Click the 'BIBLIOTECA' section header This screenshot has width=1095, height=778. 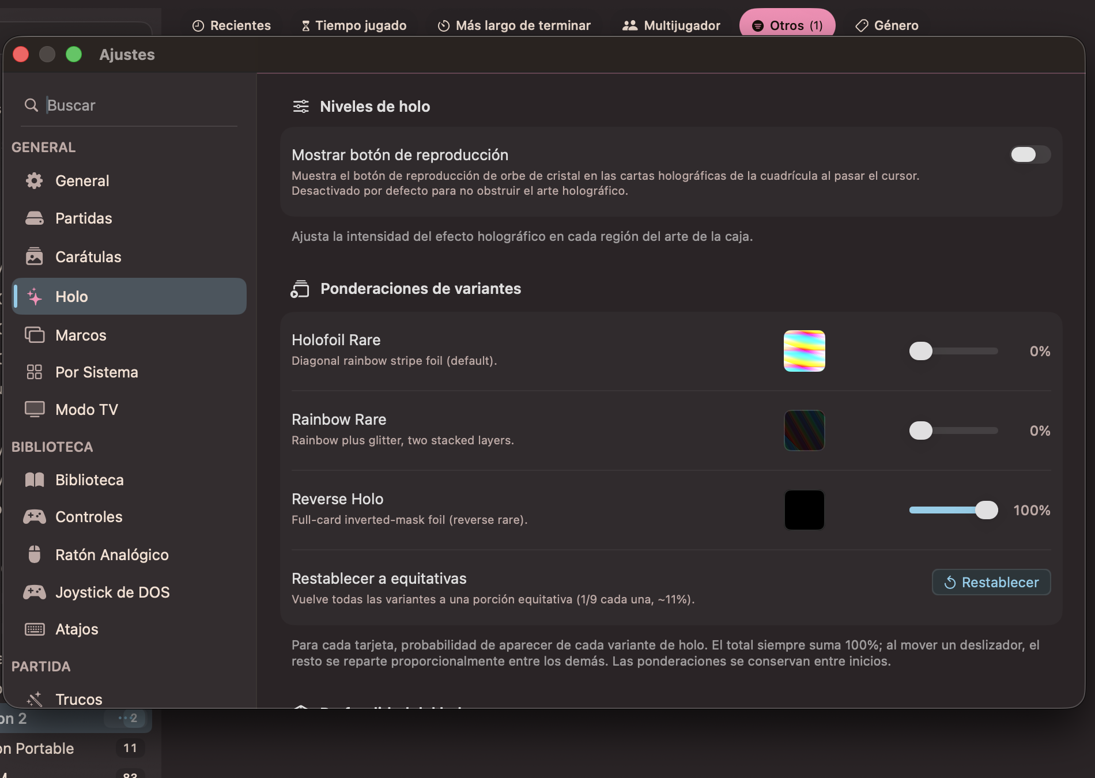coord(52,447)
